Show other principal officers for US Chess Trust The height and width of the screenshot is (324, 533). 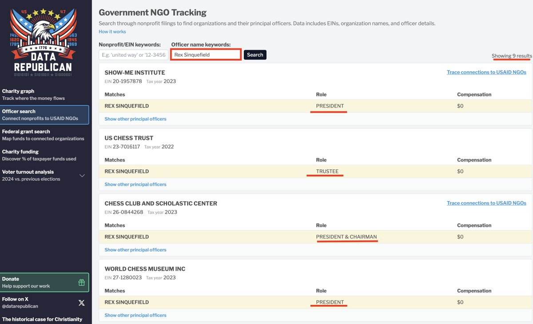click(135, 184)
